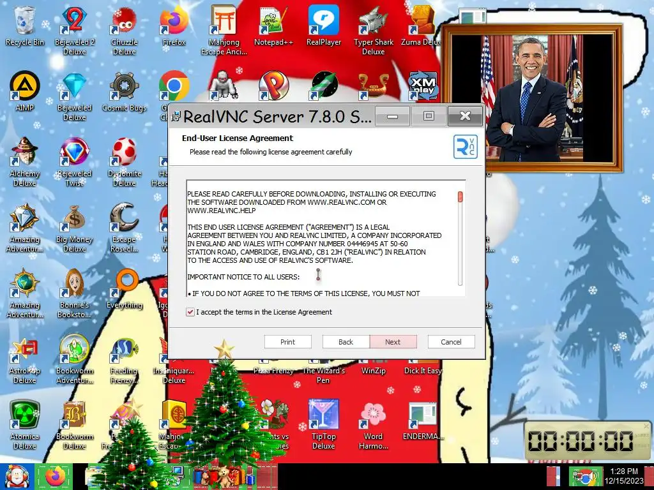Open the Escape Rosecliff crescent moon shortcut
This screenshot has height=490, width=654.
point(124,228)
